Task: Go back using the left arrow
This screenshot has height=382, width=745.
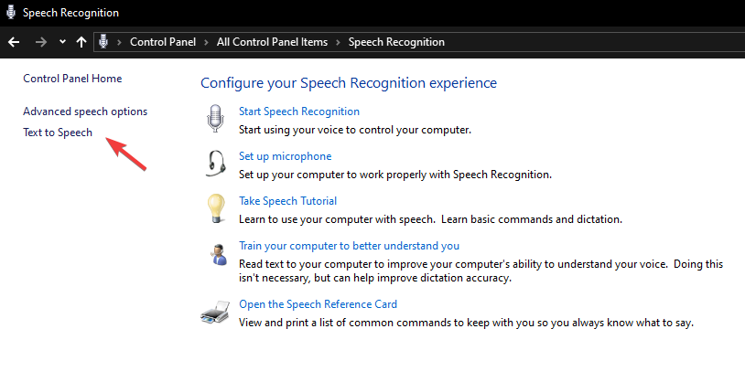Action: click(x=14, y=42)
